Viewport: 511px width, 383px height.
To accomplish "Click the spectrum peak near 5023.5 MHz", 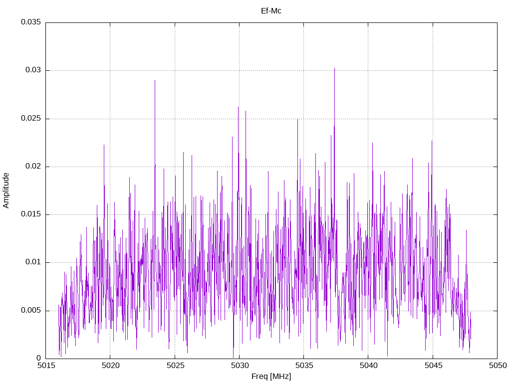I will pos(155,80).
